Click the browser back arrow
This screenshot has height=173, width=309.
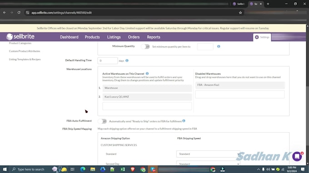[x=5, y=13]
